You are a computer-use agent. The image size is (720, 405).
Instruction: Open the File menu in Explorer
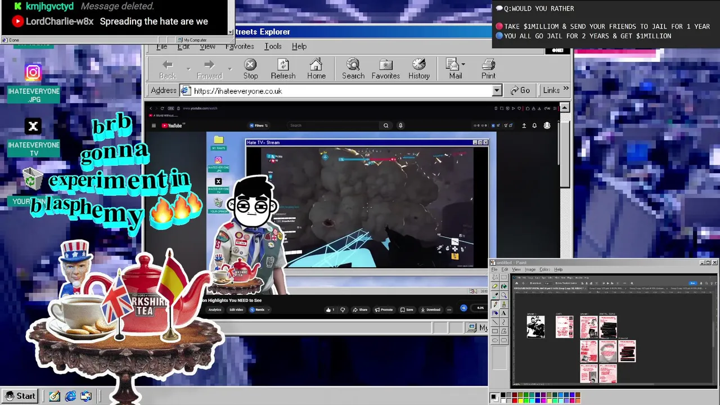click(x=162, y=46)
